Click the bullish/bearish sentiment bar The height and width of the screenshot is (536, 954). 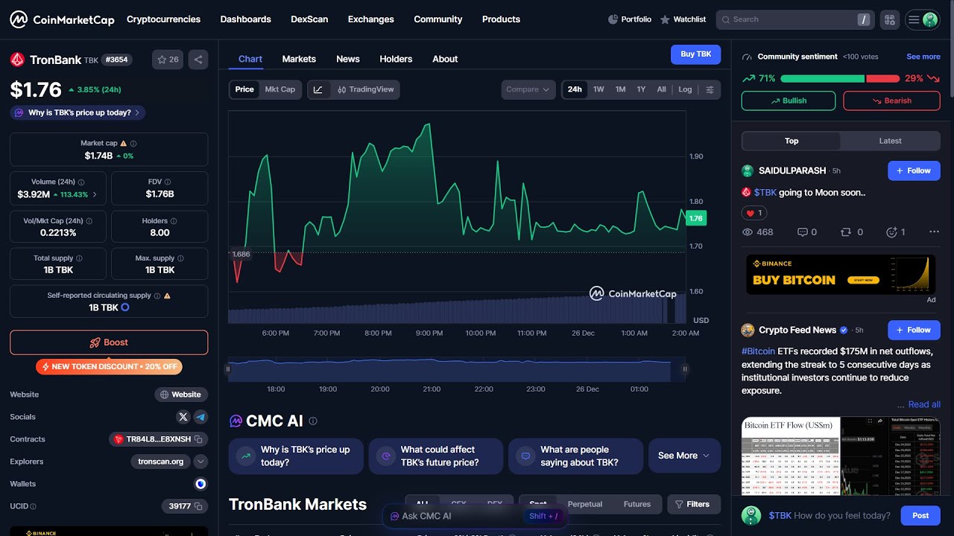point(840,78)
